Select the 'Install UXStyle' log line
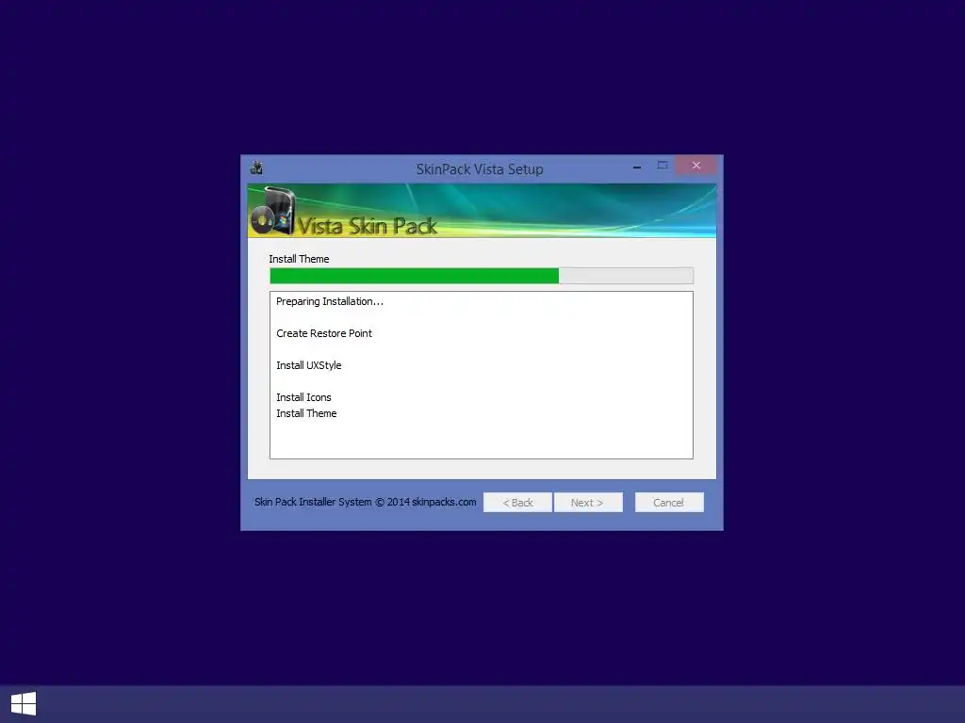 click(309, 365)
